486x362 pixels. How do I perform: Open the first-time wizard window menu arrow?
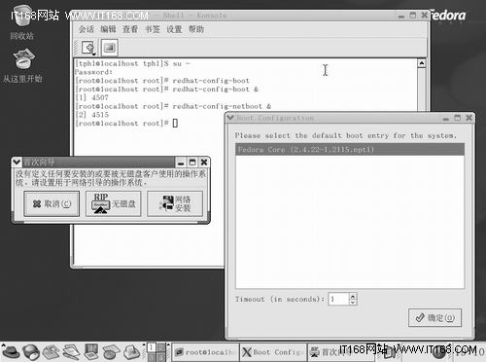(x=17, y=162)
